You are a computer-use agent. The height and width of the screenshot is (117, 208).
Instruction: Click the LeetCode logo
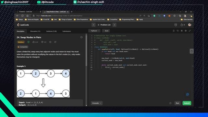tap(23, 25)
